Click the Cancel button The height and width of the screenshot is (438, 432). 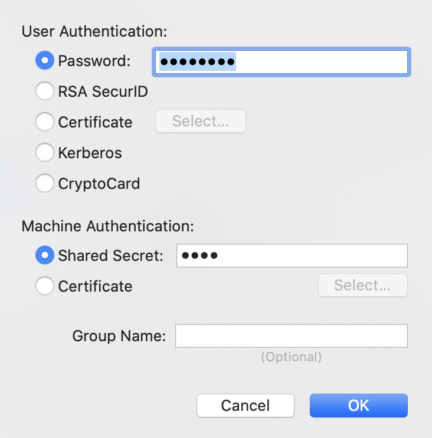tap(245, 406)
